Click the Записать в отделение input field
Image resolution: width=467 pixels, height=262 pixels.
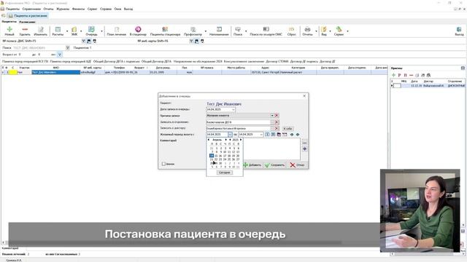tap(238, 122)
